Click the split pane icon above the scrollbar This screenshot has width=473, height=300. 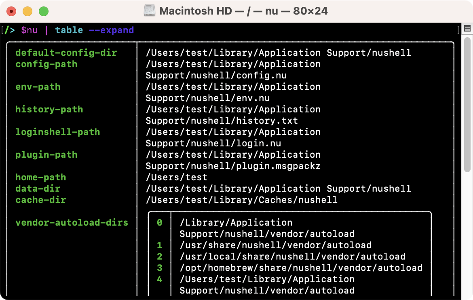coord(467,29)
